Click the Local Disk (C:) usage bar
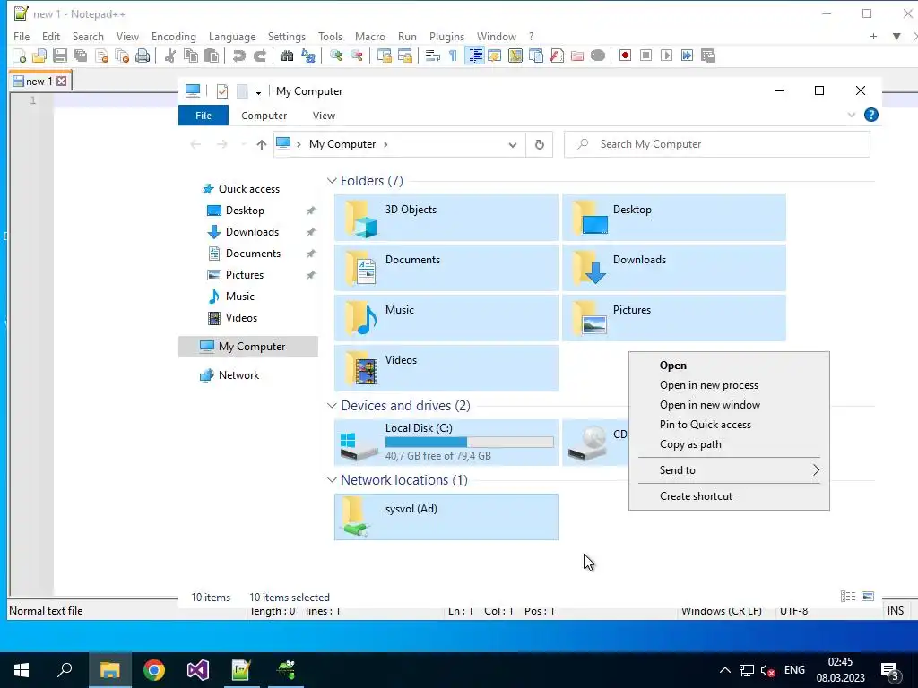 [x=469, y=443]
